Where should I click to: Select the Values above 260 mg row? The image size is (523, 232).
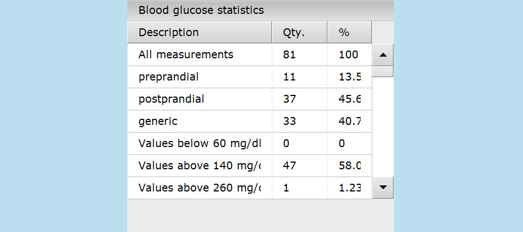199,188
